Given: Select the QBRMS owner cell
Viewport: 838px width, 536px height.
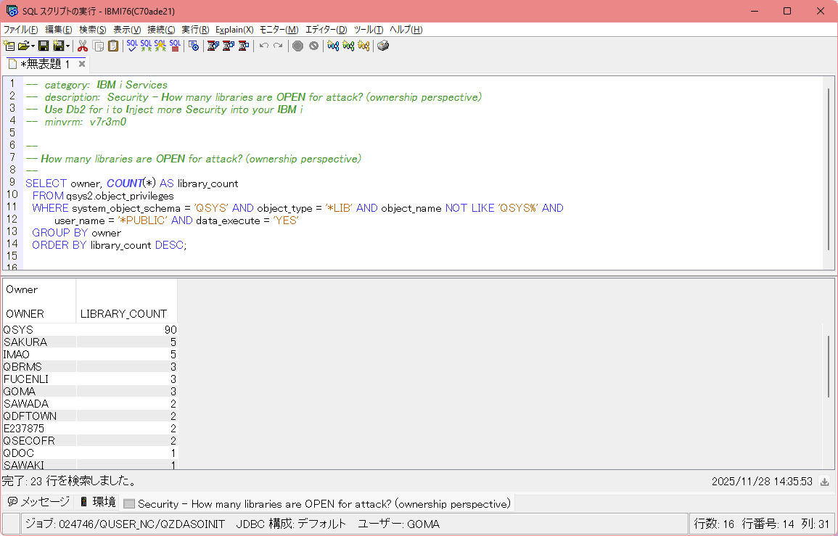Looking at the screenshot, I should pyautogui.click(x=39, y=366).
